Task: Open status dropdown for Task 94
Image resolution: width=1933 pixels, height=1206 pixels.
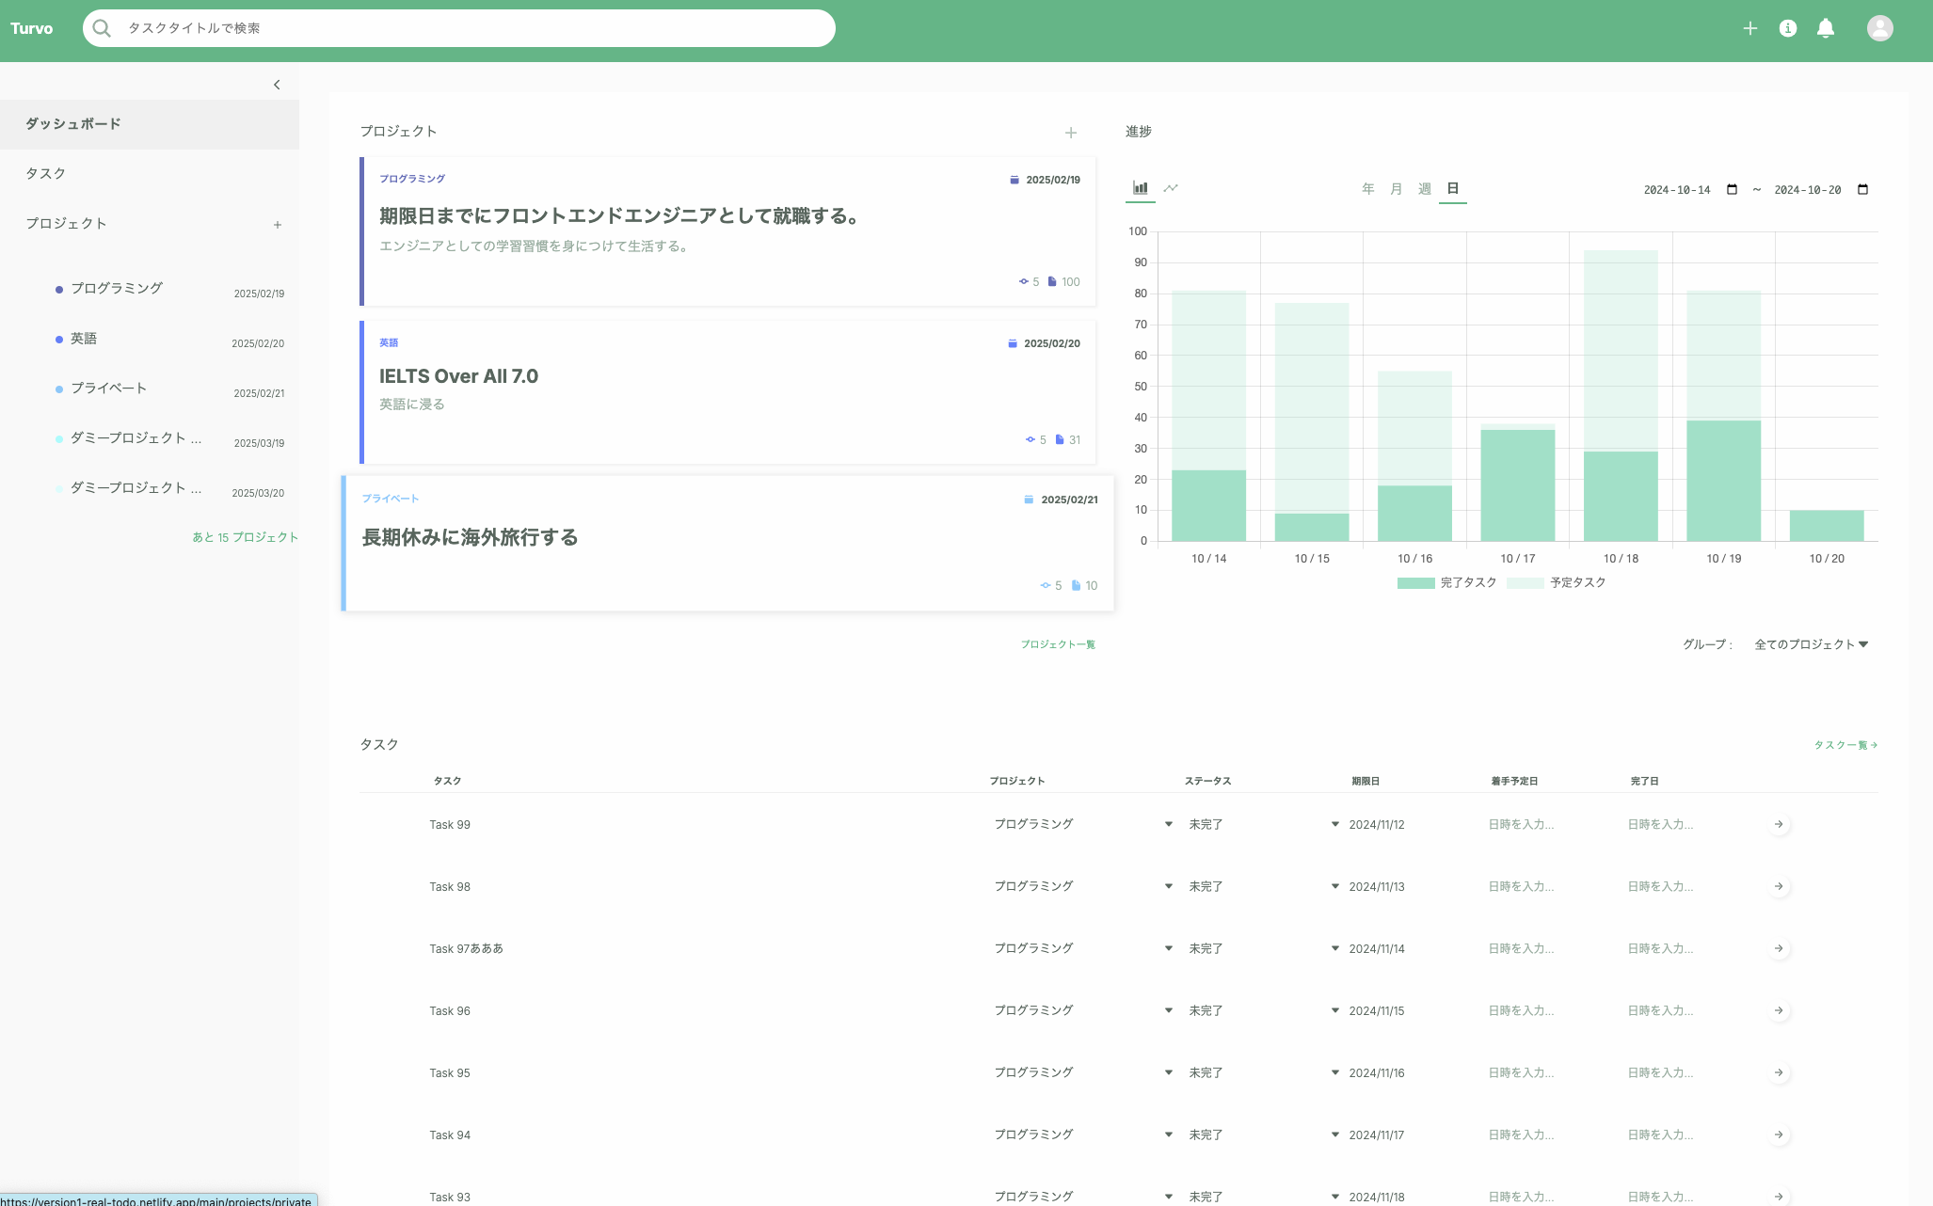Action: tap(1263, 1135)
